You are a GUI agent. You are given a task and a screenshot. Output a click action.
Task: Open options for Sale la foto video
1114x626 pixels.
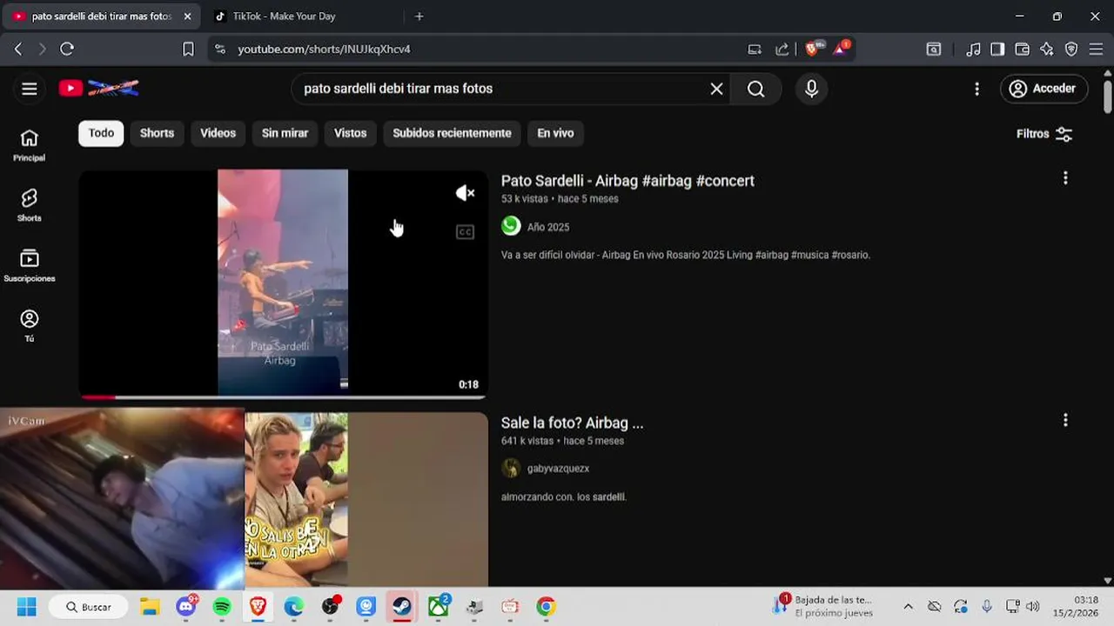point(1065,420)
